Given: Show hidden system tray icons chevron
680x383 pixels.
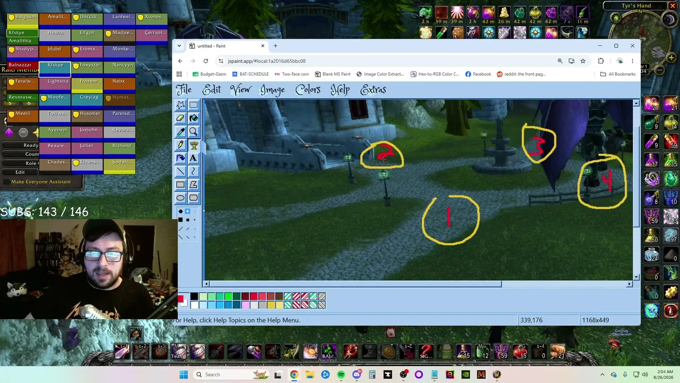Looking at the screenshot, I should (602, 374).
